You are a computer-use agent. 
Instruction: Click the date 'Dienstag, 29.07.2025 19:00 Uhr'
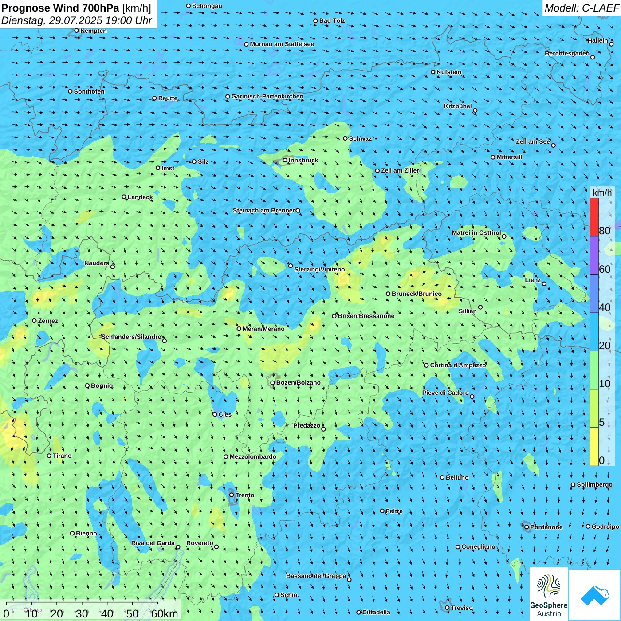point(77,20)
